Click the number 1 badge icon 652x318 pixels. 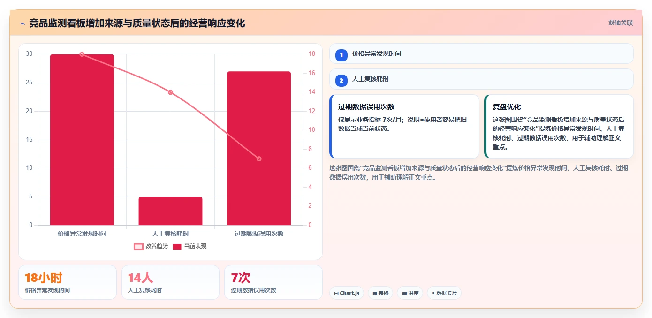point(341,55)
